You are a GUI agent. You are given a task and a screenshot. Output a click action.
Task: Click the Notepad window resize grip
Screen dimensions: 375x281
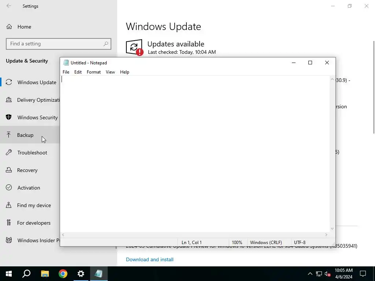click(x=333, y=244)
